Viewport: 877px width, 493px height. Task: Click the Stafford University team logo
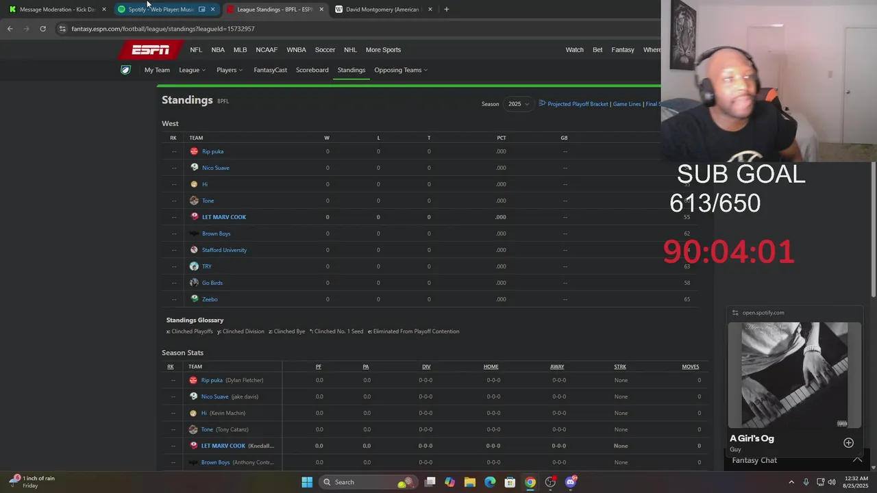pos(194,250)
